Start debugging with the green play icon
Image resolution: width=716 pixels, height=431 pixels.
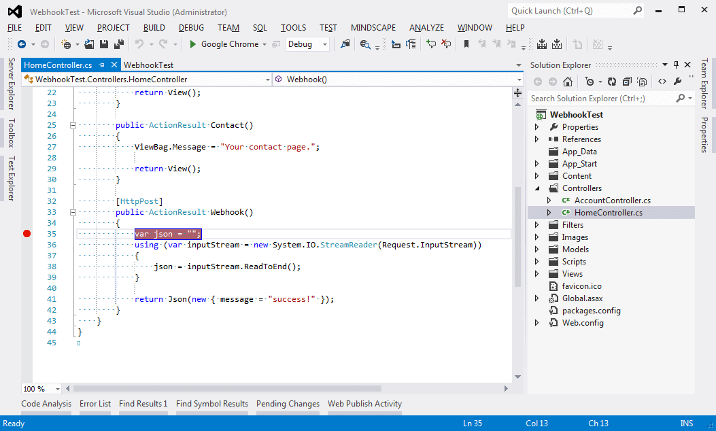[x=192, y=44]
